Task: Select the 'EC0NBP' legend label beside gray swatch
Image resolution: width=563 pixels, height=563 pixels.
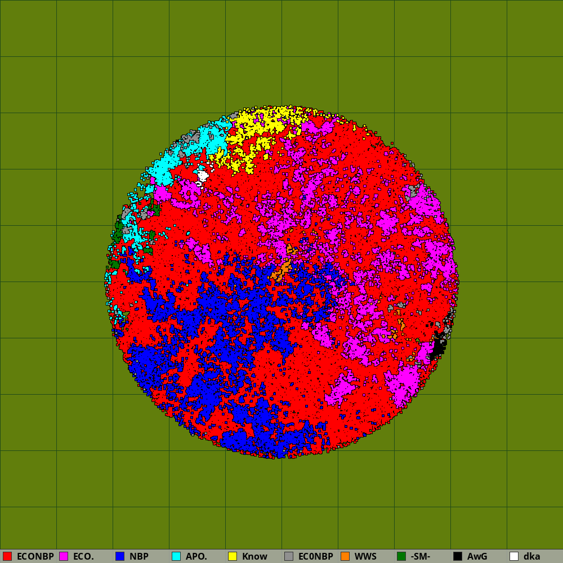Action: pos(316,556)
